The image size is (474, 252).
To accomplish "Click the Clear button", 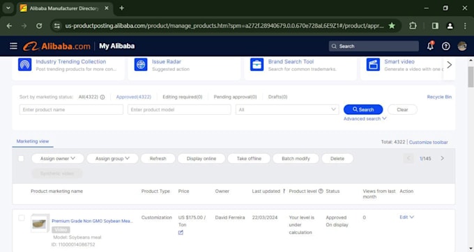I will pos(402,109).
